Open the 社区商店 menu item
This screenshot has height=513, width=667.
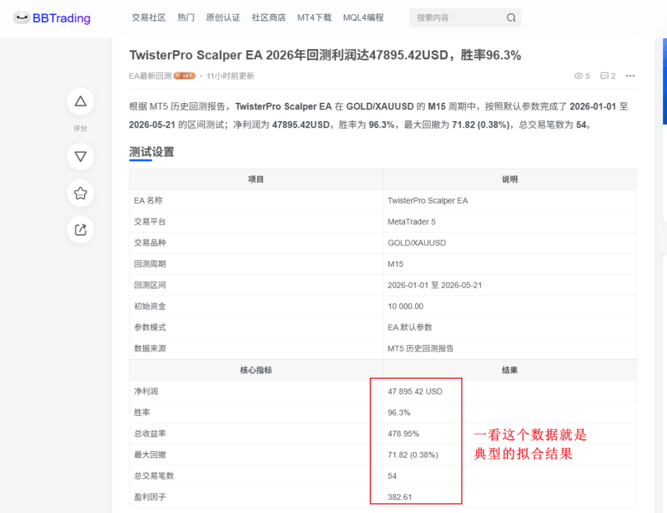pyautogui.click(x=269, y=18)
